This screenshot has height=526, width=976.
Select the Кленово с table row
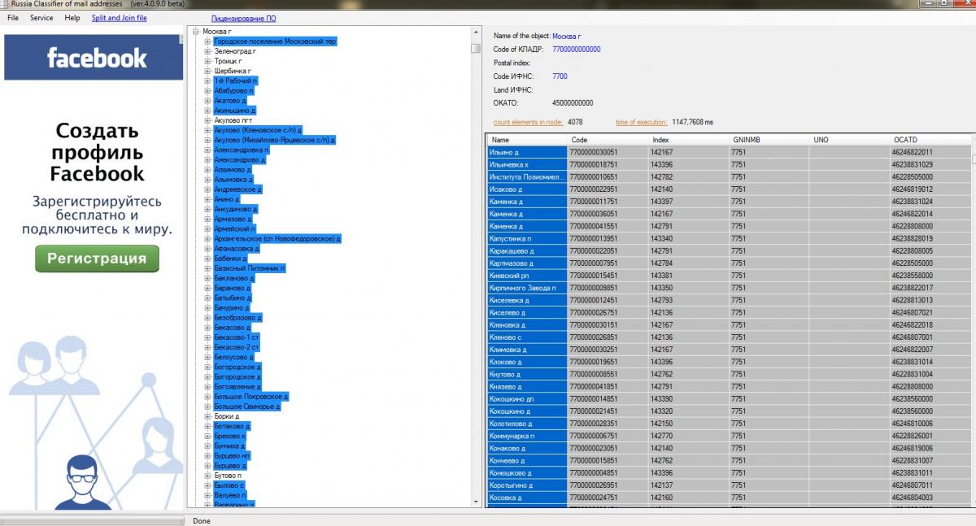tap(729, 337)
